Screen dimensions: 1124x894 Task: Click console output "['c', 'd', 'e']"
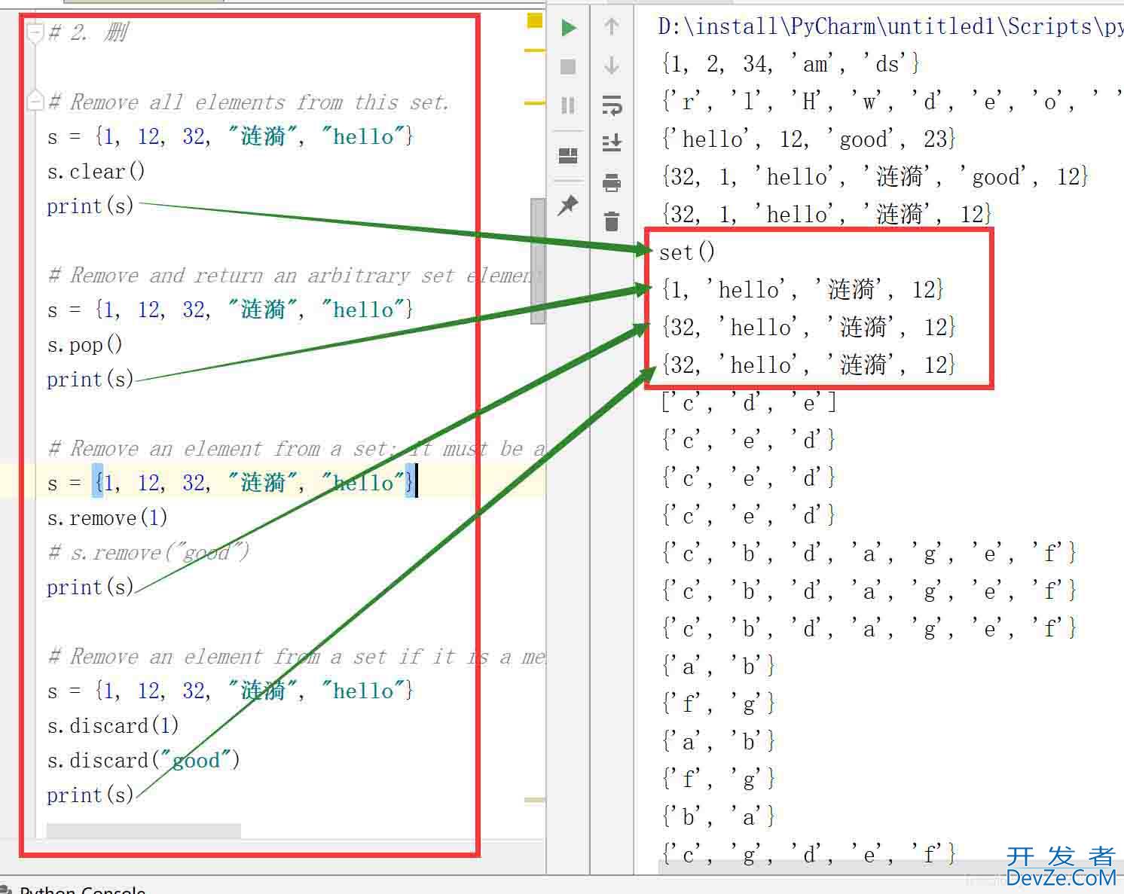pos(748,403)
